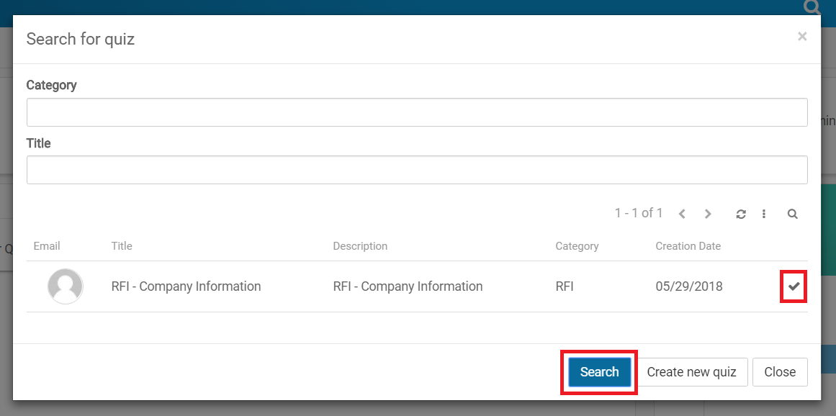836x416 pixels.
Task: Sort by the Creation Date column header
Action: point(688,246)
